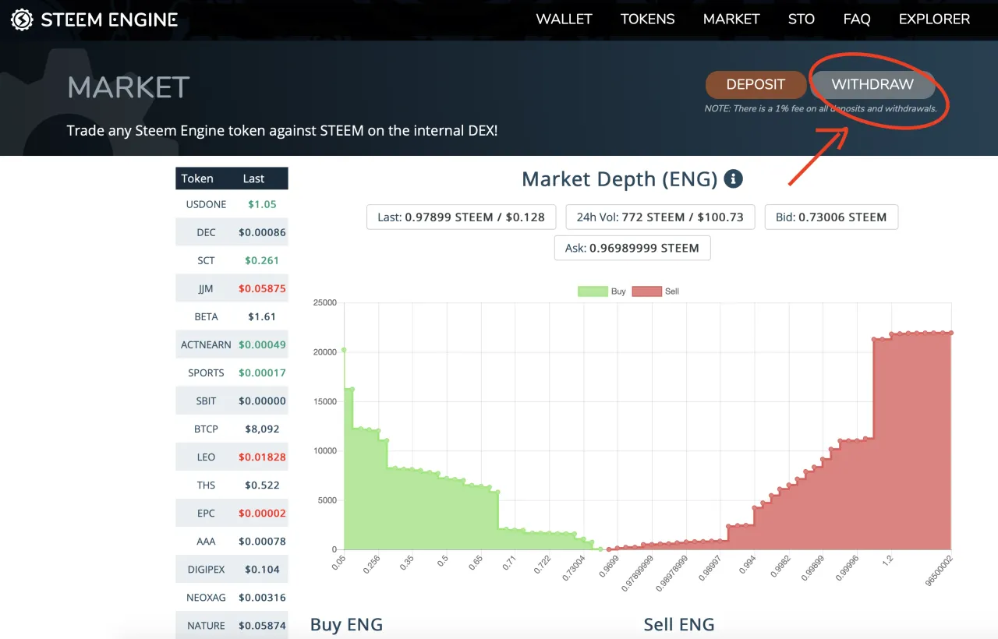This screenshot has height=639, width=998.
Task: Click the Bid price box
Action: tap(831, 217)
